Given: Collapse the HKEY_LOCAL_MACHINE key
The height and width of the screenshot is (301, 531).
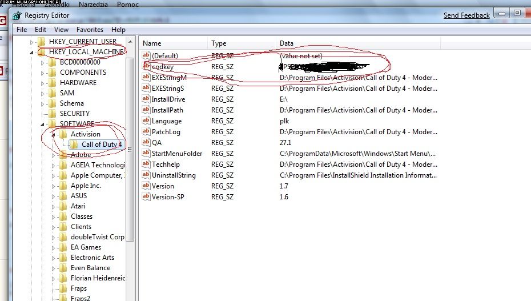Looking at the screenshot, I should pyautogui.click(x=31, y=53).
